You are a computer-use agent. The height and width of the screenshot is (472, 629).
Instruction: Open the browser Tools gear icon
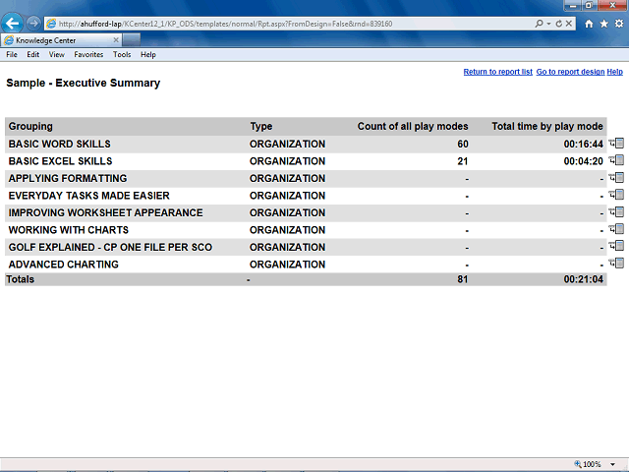(x=619, y=24)
